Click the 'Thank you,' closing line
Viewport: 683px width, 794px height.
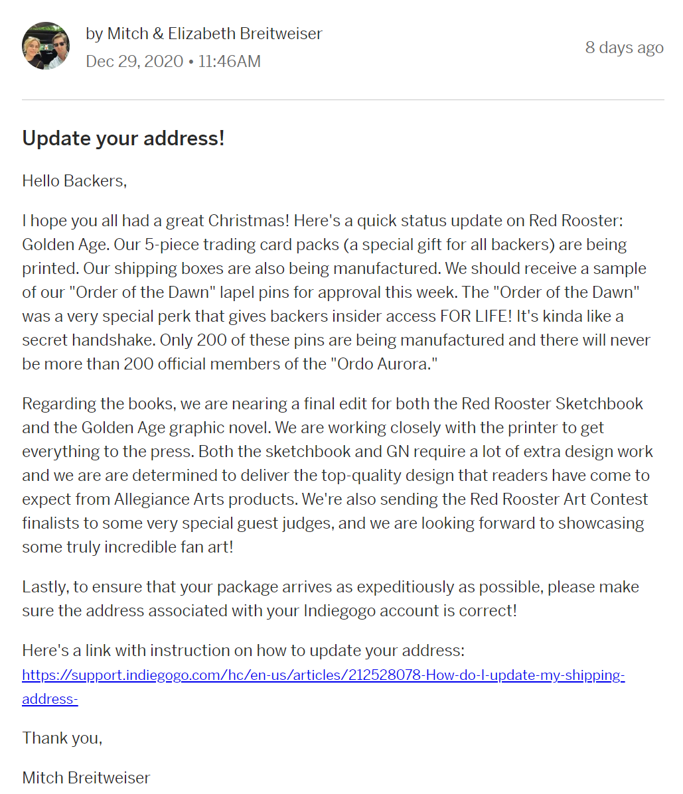(x=62, y=738)
